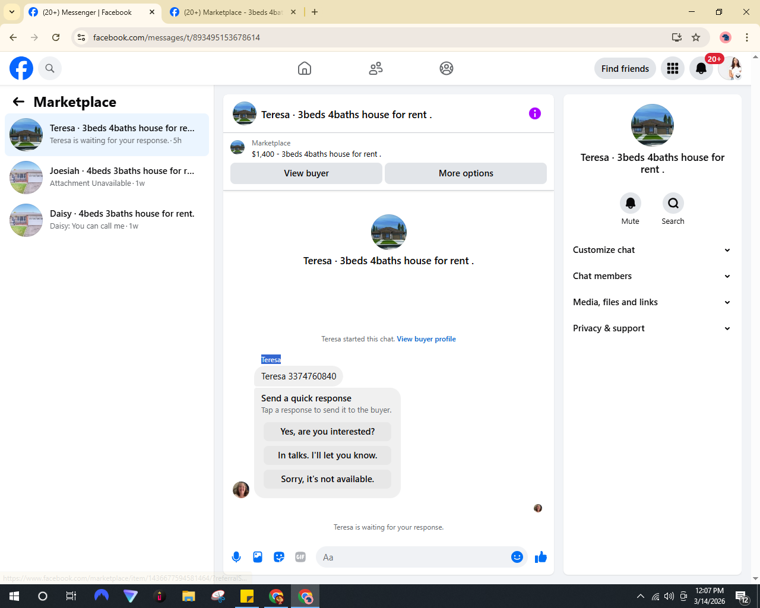The height and width of the screenshot is (608, 760).
Task: Open the network icon in system tray
Action: coord(655,596)
